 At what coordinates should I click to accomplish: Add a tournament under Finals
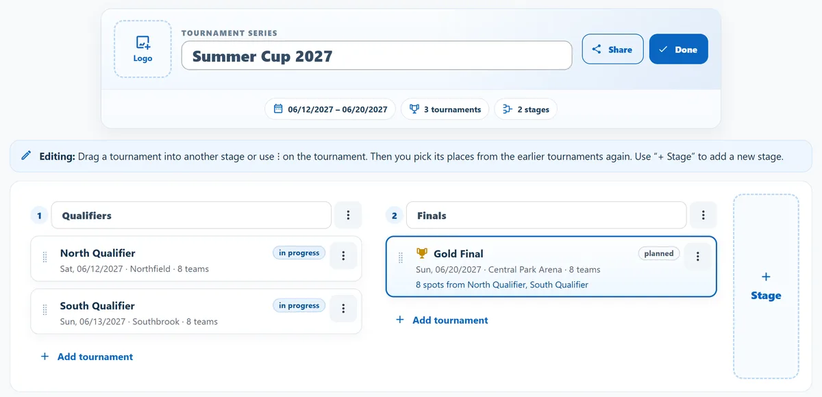[443, 320]
